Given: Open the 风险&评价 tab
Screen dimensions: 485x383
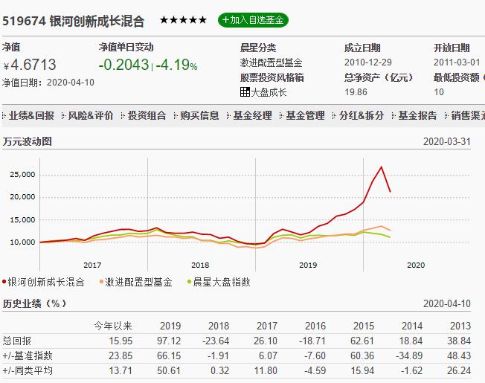Looking at the screenshot, I should [91, 115].
